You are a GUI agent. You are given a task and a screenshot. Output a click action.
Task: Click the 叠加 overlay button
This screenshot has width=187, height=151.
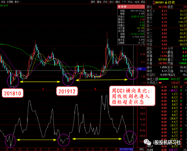click(99, 2)
